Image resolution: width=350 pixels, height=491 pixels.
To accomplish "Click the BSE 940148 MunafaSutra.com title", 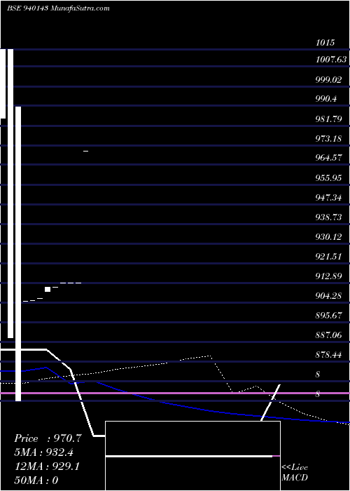I will (x=58, y=8).
